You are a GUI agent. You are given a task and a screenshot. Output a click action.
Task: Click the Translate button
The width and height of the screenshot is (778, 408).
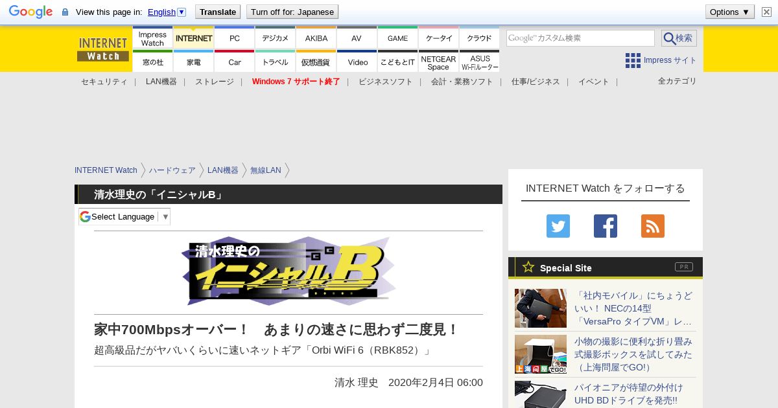click(x=218, y=12)
